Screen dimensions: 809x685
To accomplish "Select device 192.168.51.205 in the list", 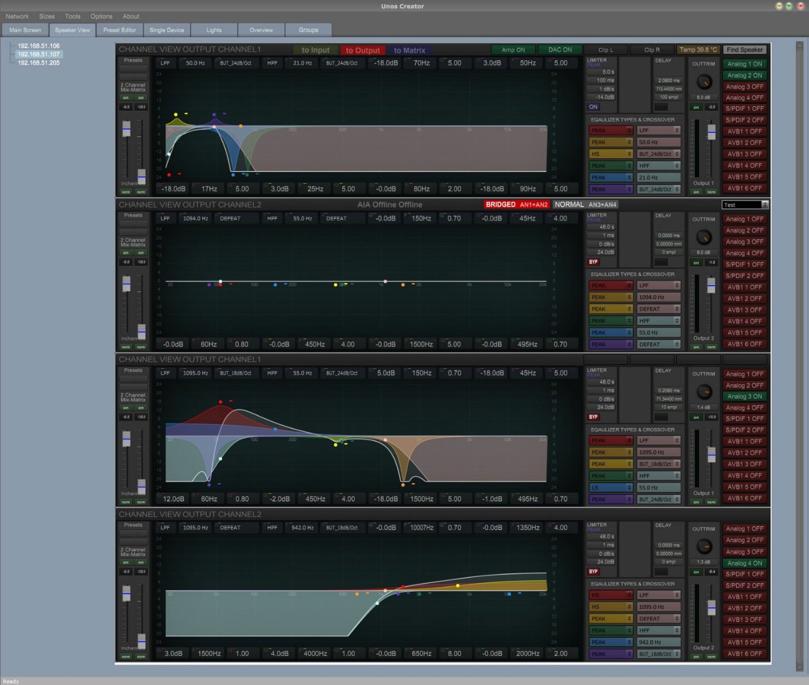I will coord(38,63).
